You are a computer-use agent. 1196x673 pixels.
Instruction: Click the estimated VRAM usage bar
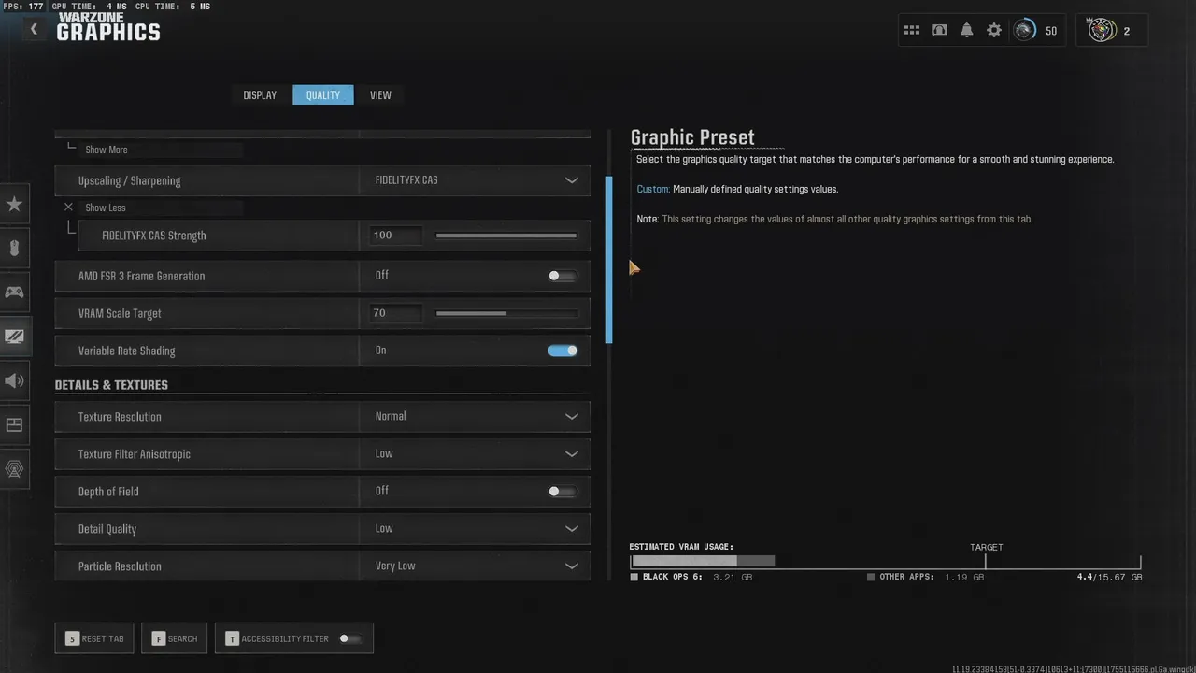click(885, 561)
